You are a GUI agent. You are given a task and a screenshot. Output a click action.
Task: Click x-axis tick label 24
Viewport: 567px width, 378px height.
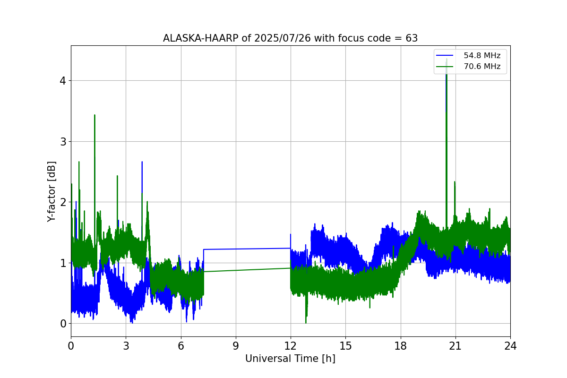click(510, 345)
